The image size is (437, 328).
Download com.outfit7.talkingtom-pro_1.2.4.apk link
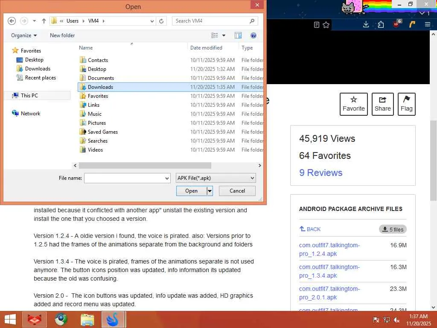(x=329, y=249)
